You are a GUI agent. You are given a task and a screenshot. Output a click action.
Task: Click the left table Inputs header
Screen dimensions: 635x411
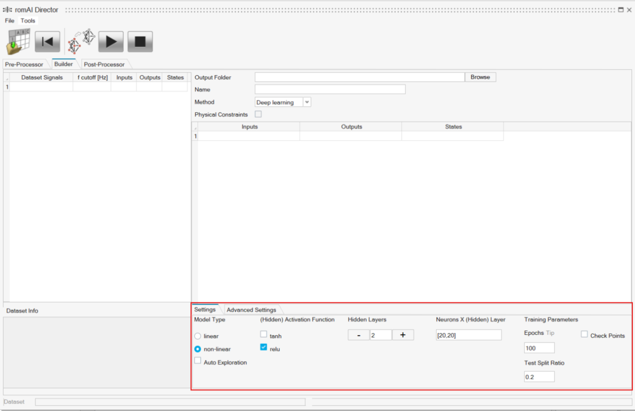(124, 77)
